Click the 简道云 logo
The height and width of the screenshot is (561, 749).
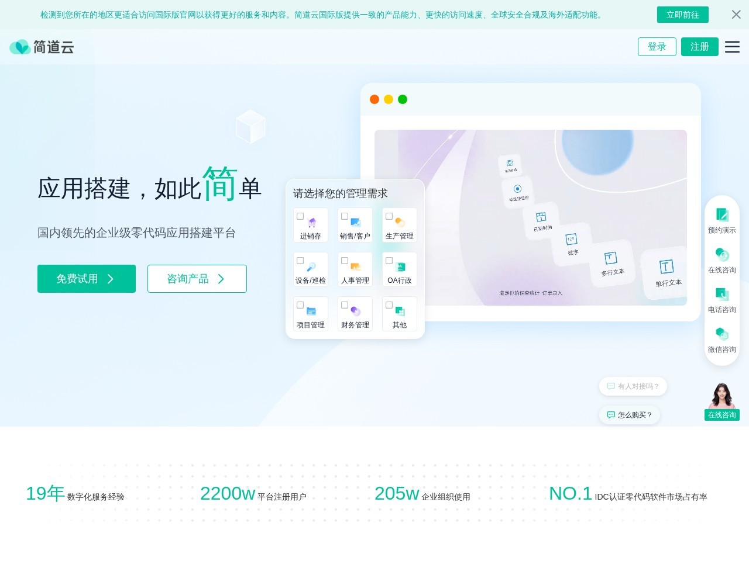coord(41,47)
